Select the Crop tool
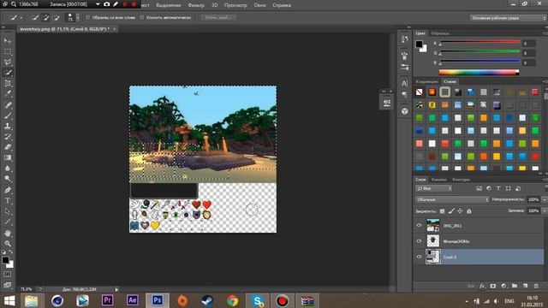The width and height of the screenshot is (548, 308). tap(8, 84)
